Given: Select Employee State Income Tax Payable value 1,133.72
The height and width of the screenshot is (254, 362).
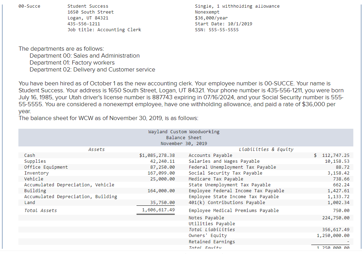Looking at the screenshot, I should click(x=338, y=197).
